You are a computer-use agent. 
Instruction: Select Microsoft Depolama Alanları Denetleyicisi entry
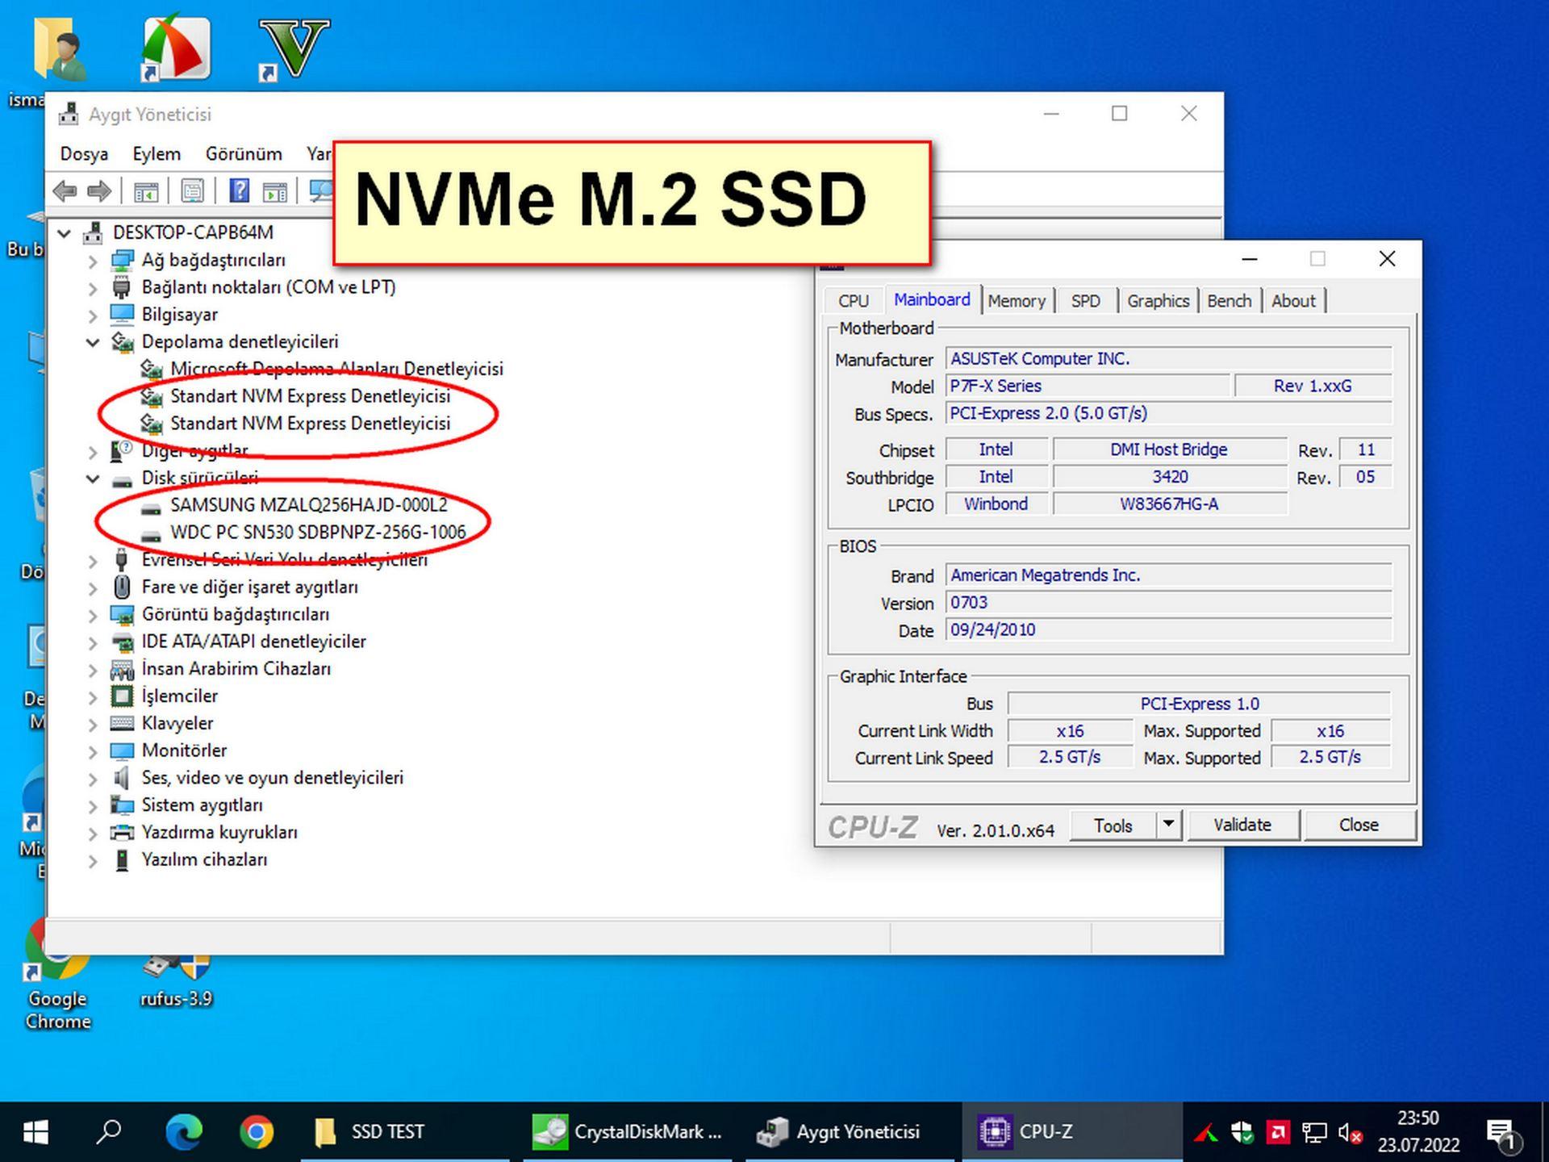(336, 369)
